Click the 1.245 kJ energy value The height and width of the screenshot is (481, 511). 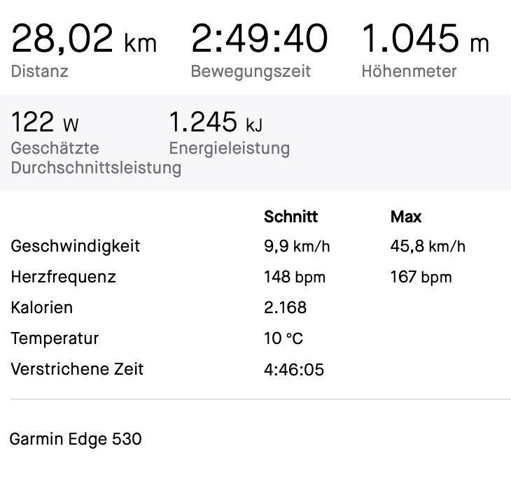[x=216, y=123]
